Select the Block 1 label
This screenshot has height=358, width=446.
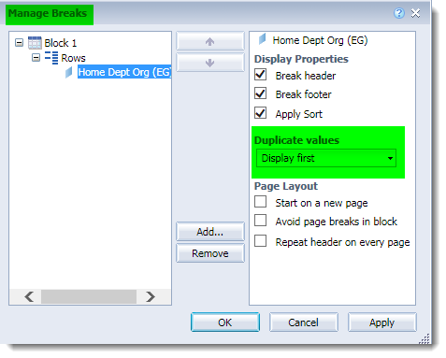[61, 43]
